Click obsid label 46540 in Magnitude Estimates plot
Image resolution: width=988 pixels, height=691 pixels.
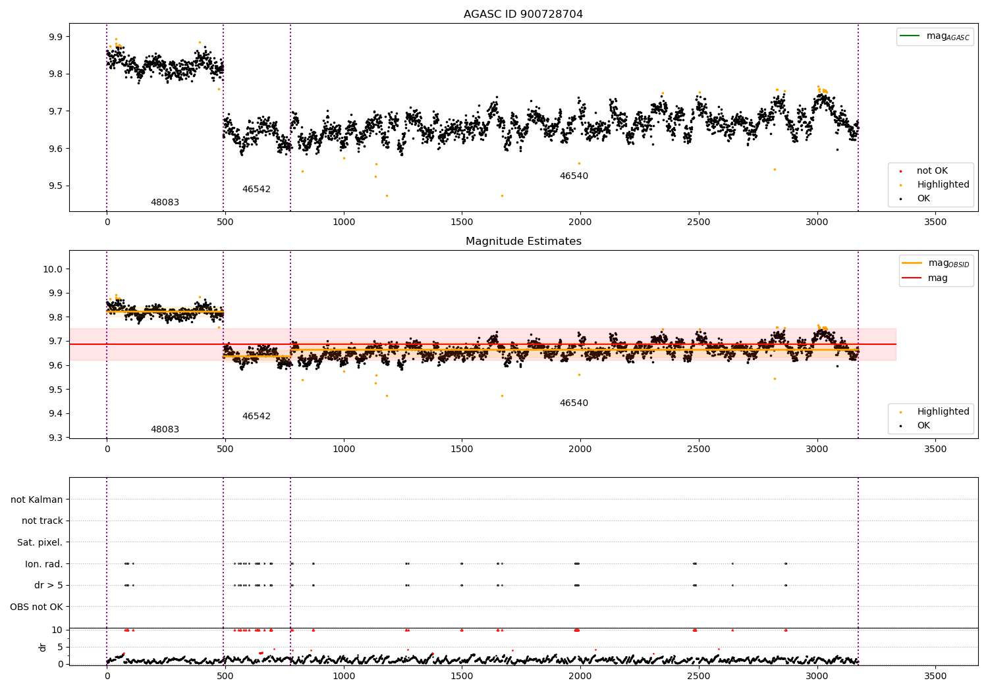[x=574, y=403]
